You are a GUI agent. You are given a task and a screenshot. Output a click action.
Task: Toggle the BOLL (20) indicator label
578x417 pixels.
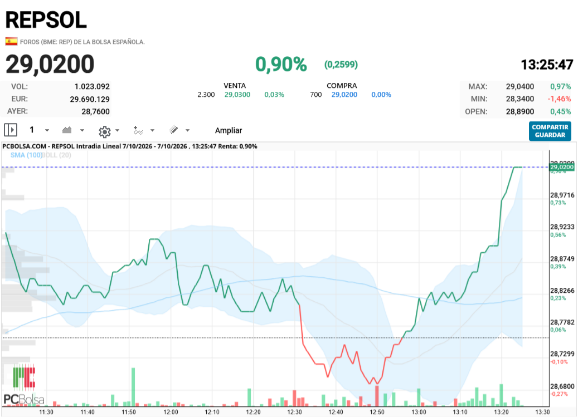[x=56, y=155]
